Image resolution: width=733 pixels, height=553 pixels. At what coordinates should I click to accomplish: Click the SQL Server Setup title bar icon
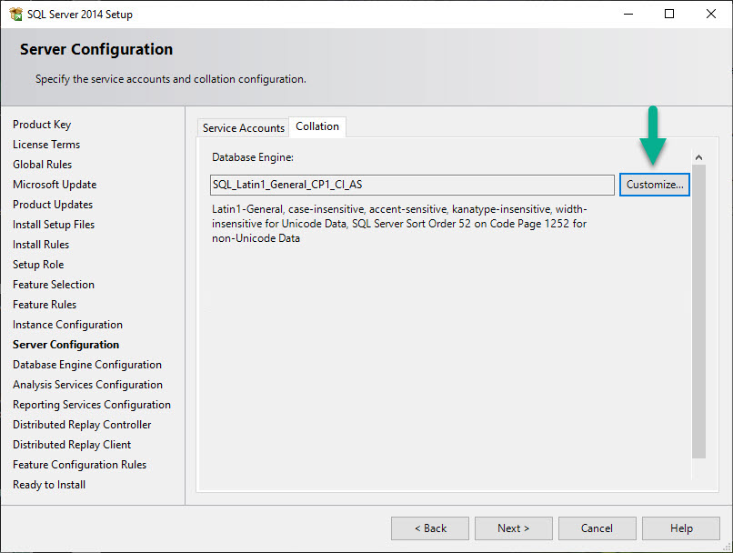[15, 14]
